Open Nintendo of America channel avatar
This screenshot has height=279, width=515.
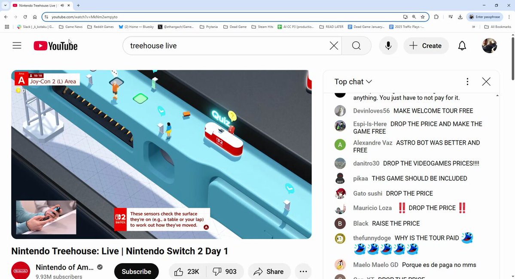tap(20, 270)
